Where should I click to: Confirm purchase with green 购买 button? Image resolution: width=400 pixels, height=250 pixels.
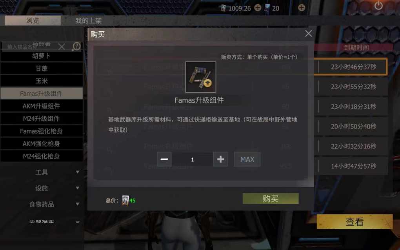pos(271,199)
